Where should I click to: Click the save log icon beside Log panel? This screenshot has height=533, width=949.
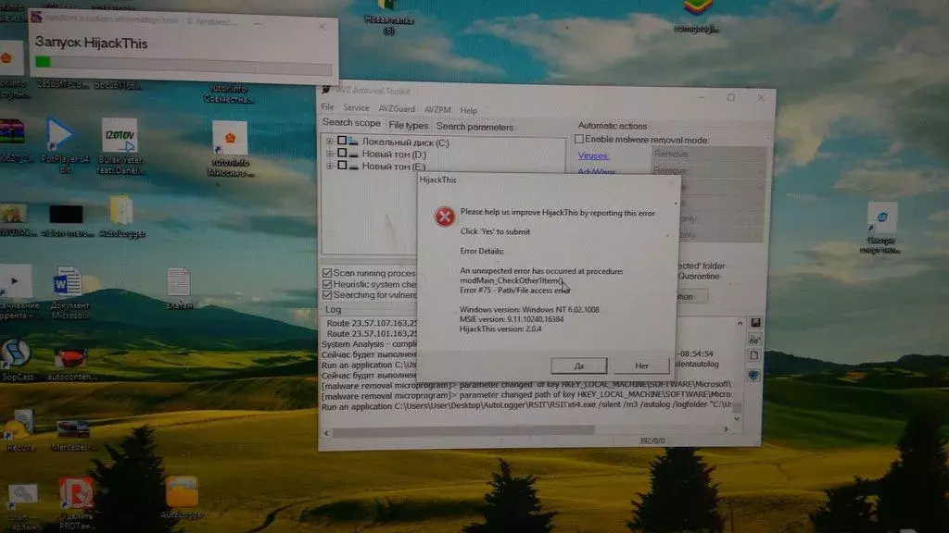click(x=755, y=323)
